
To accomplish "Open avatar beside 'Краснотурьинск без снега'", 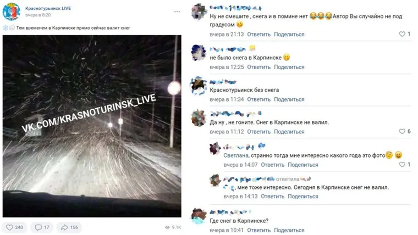I will [x=199, y=86].
